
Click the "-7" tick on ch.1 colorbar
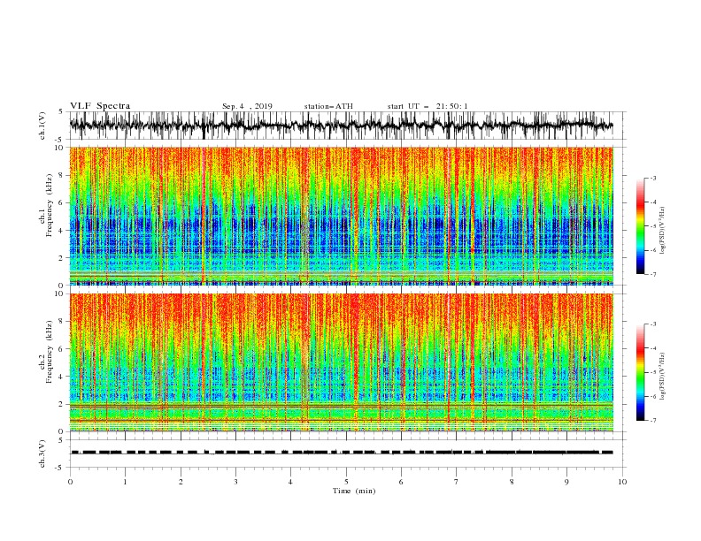point(652,274)
